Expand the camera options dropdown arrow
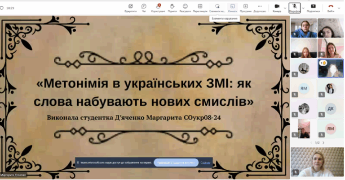Screen dimensions: 345x180 point(285,8)
